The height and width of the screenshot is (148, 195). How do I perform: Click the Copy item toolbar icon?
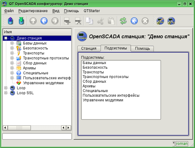pos(90,21)
